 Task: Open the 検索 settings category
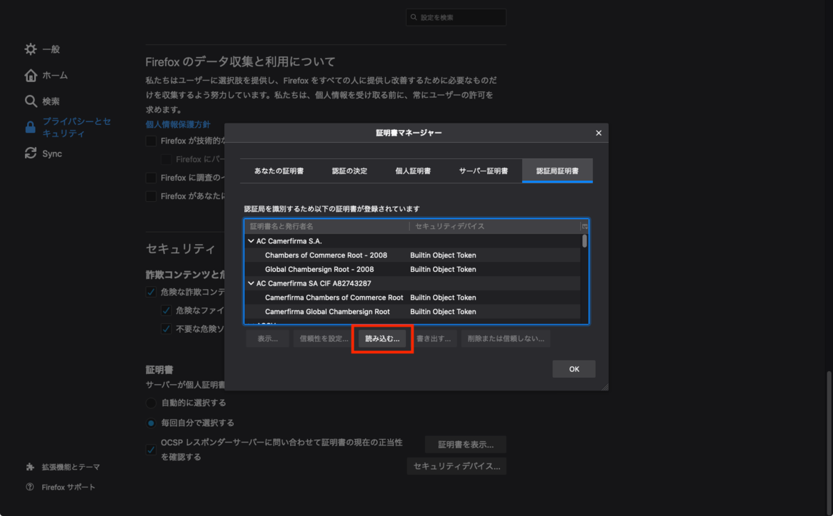51,101
